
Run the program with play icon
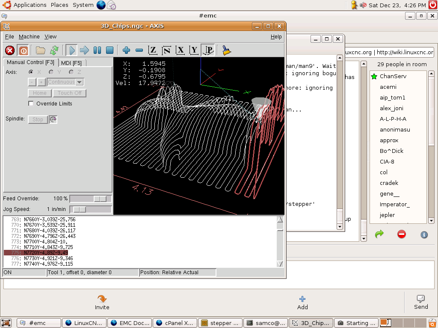(x=72, y=50)
